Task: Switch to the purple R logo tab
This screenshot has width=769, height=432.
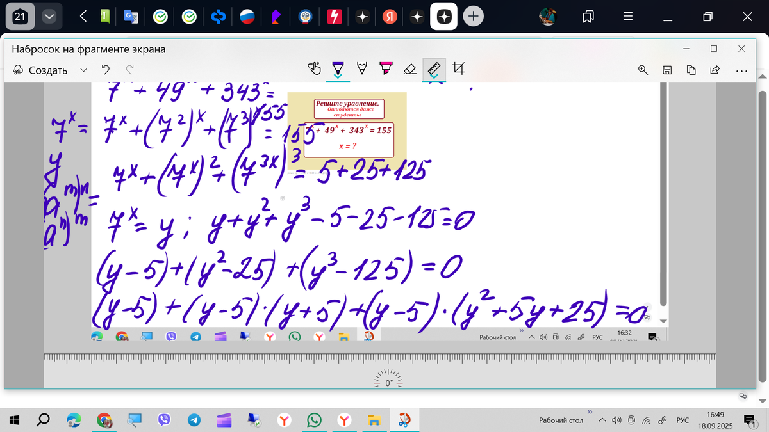Action: [x=276, y=17]
